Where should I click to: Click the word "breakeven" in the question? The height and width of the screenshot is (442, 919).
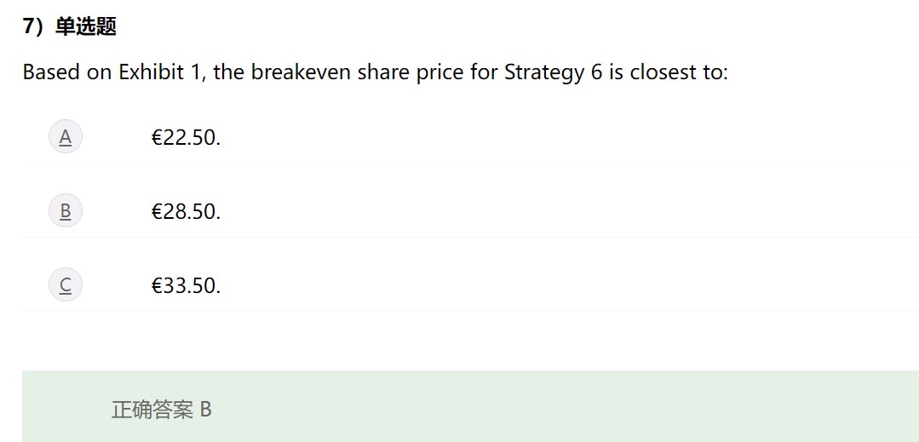click(x=302, y=72)
